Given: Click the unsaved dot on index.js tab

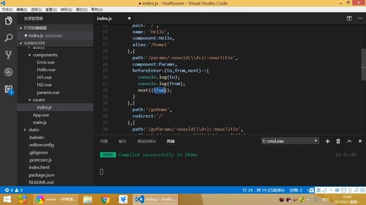Looking at the screenshot, I should (x=129, y=18).
